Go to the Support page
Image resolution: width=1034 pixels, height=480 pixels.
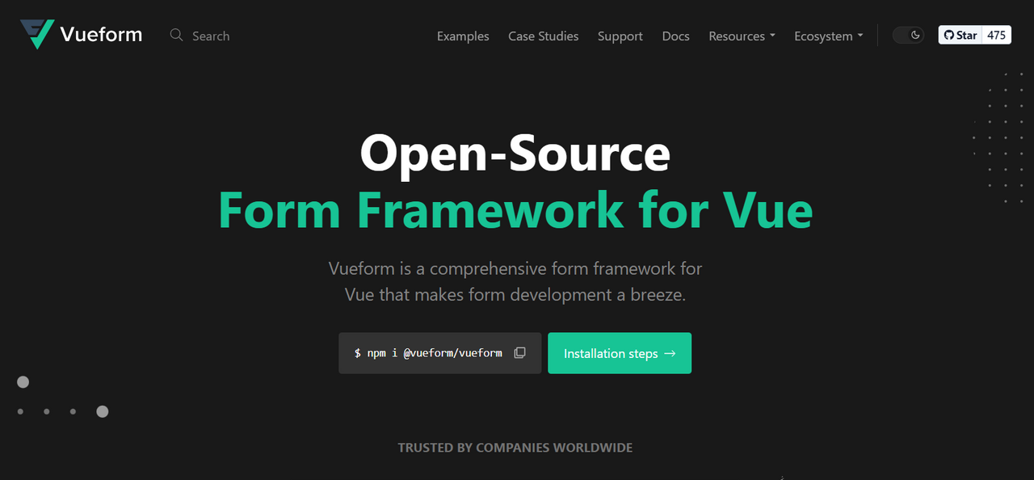click(x=620, y=36)
